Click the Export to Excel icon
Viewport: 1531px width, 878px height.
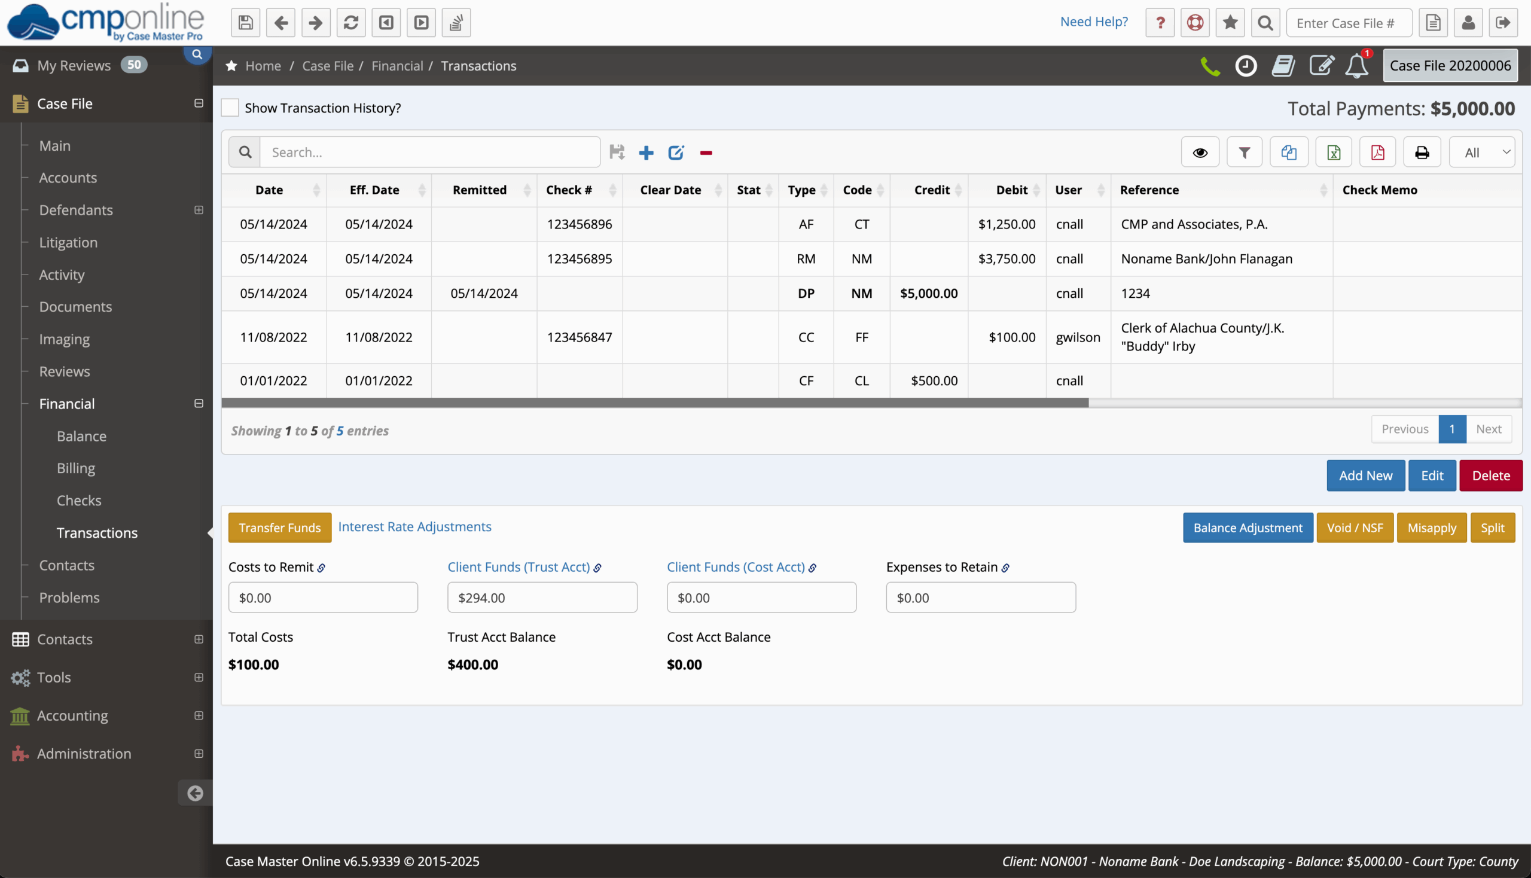[1333, 153]
